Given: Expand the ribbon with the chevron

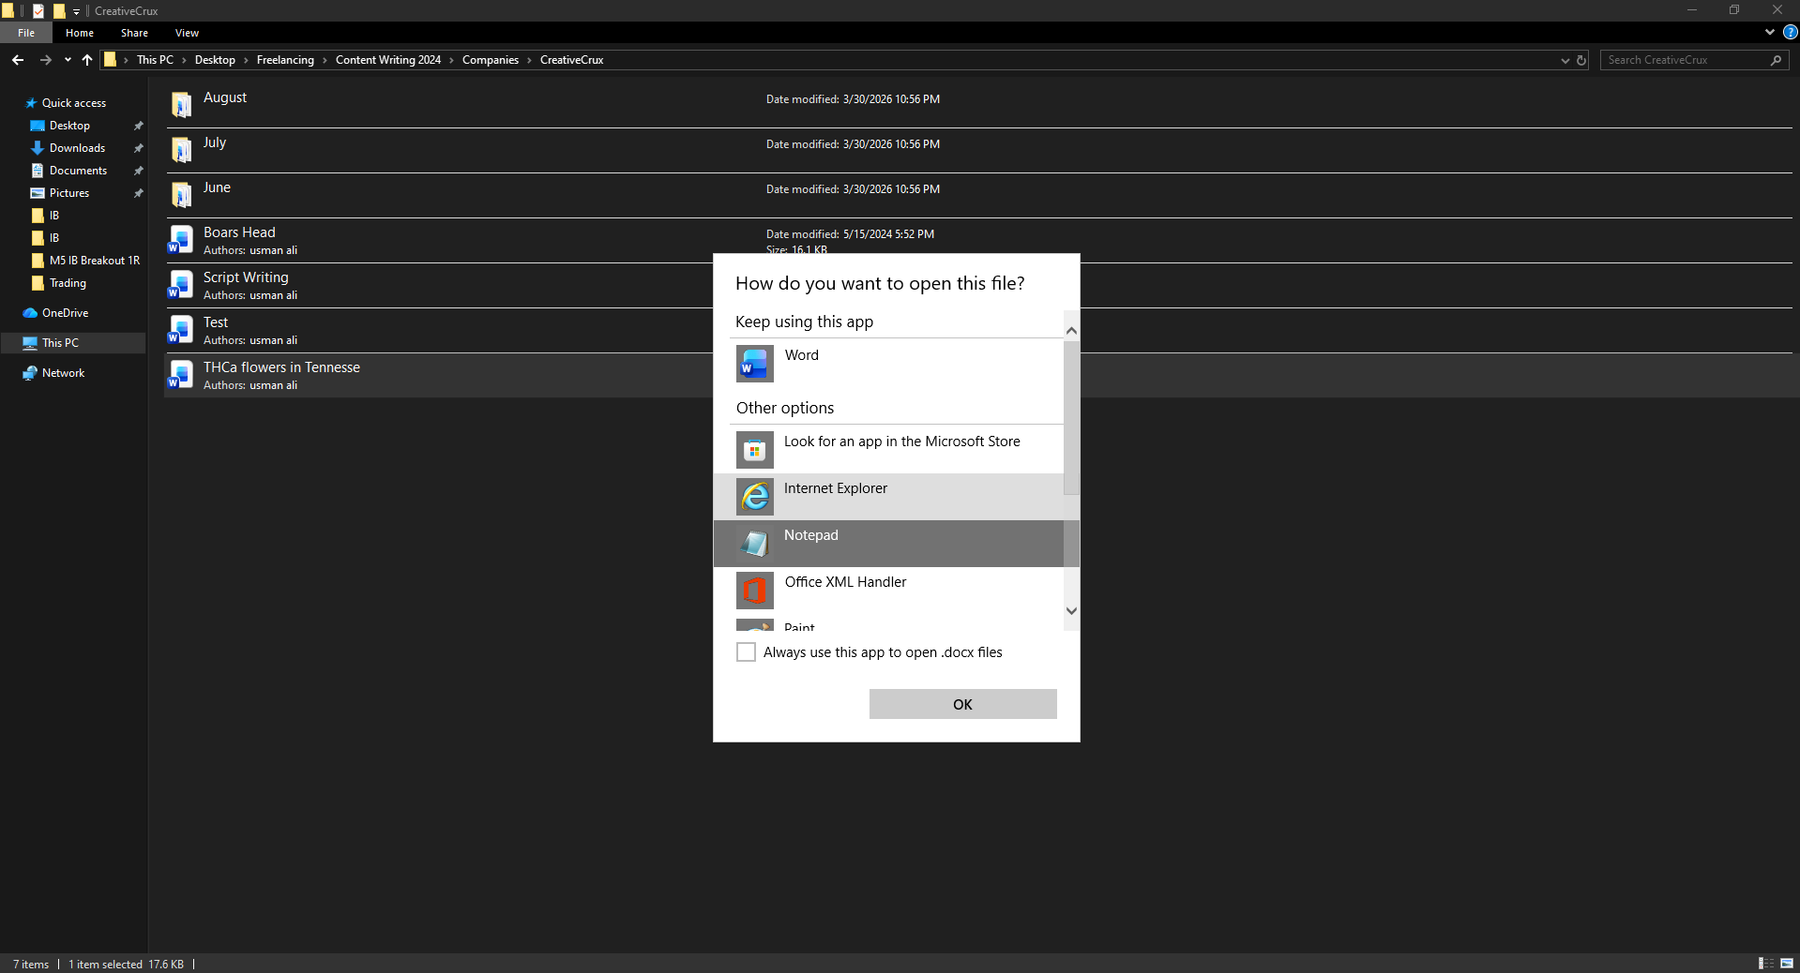Looking at the screenshot, I should tap(1770, 32).
